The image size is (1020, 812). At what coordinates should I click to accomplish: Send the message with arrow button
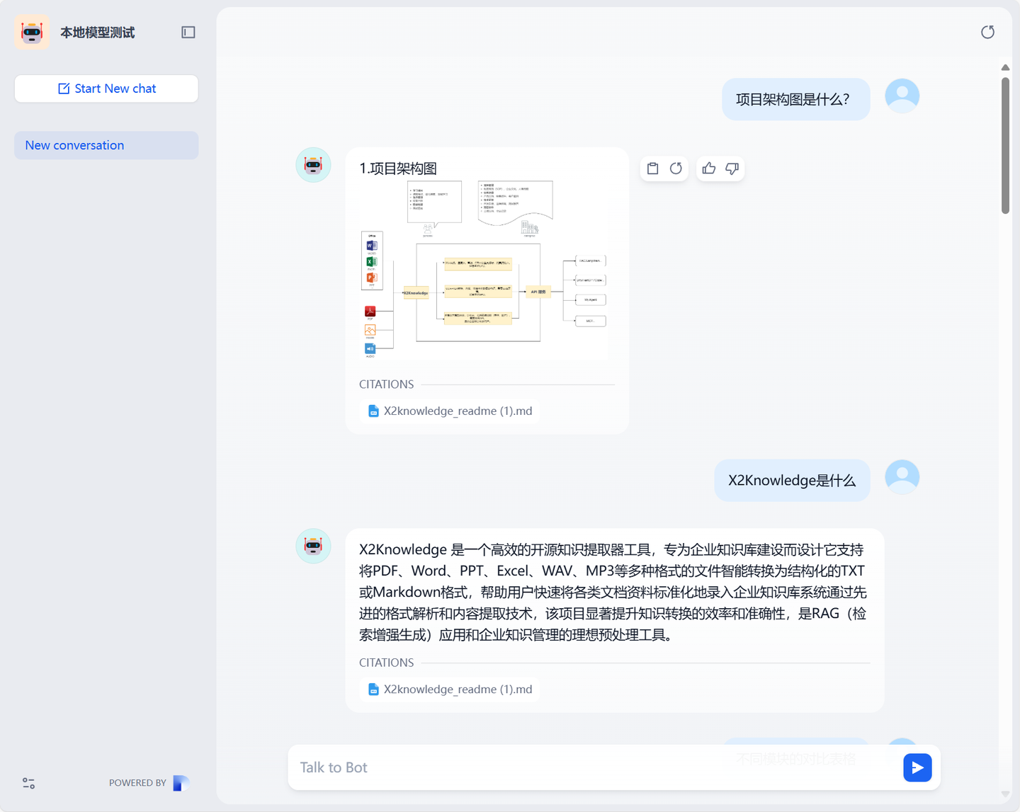point(917,767)
